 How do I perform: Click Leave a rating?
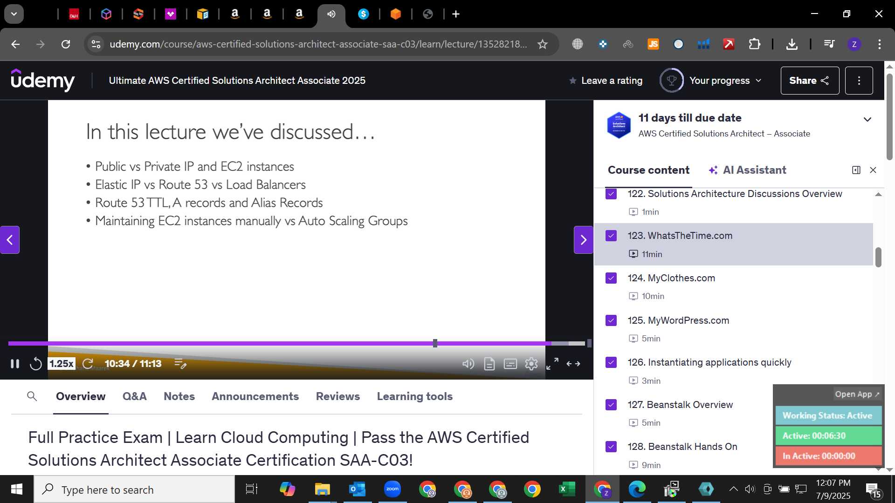coord(606,81)
